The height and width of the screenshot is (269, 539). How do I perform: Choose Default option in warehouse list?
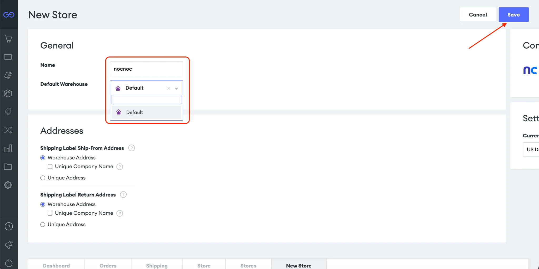(146, 112)
